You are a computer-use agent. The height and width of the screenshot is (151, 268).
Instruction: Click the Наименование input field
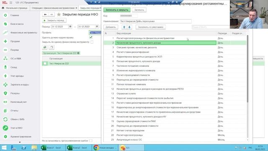[155, 21]
